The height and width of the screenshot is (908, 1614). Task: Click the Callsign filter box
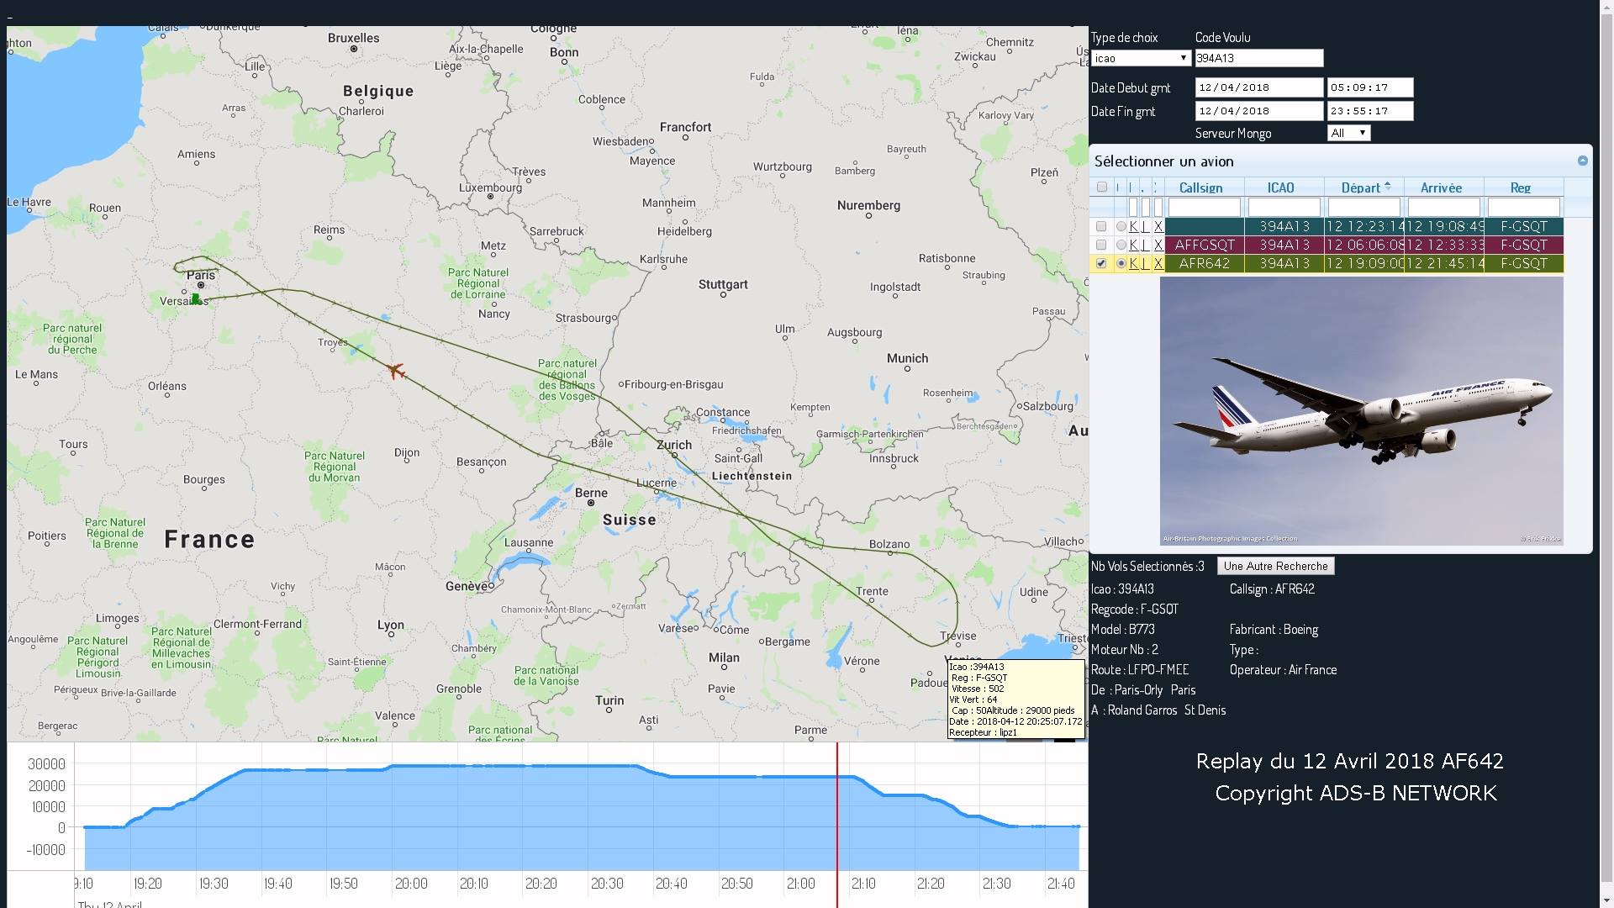(x=1204, y=207)
